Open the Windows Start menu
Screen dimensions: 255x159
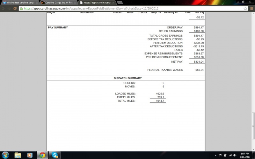pos(5,155)
